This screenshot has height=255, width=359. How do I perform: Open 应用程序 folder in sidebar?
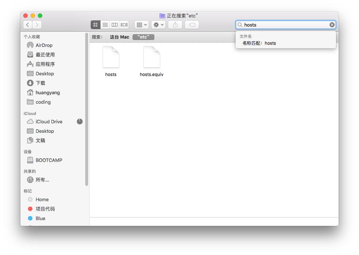coord(45,64)
